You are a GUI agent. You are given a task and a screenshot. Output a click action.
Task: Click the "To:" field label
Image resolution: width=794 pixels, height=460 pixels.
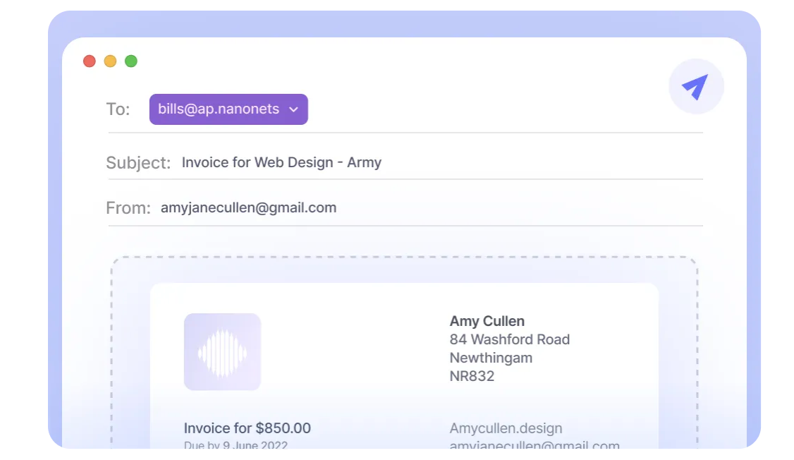click(118, 109)
